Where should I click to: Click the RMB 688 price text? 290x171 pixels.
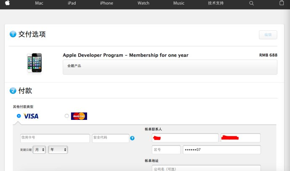[x=268, y=55]
